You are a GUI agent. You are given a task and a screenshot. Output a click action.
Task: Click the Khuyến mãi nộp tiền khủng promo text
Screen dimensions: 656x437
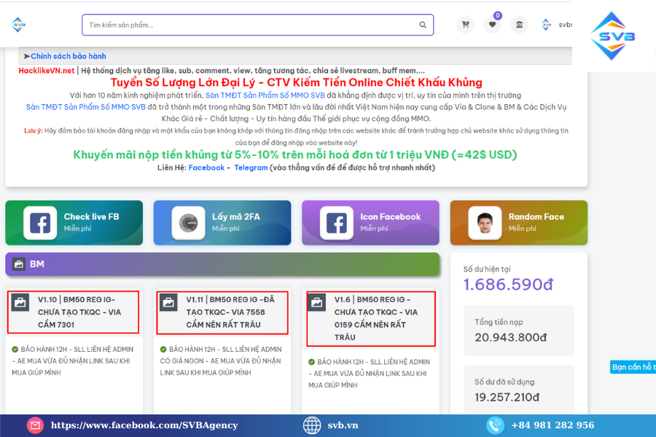295,154
